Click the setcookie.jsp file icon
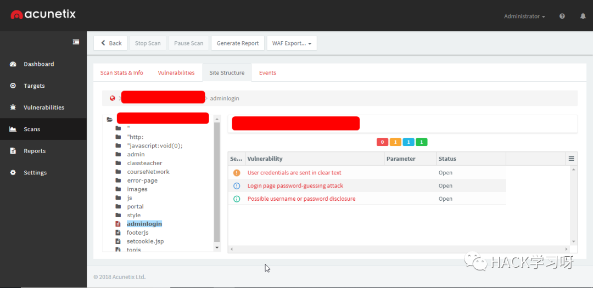This screenshot has height=288, width=593. 118,241
